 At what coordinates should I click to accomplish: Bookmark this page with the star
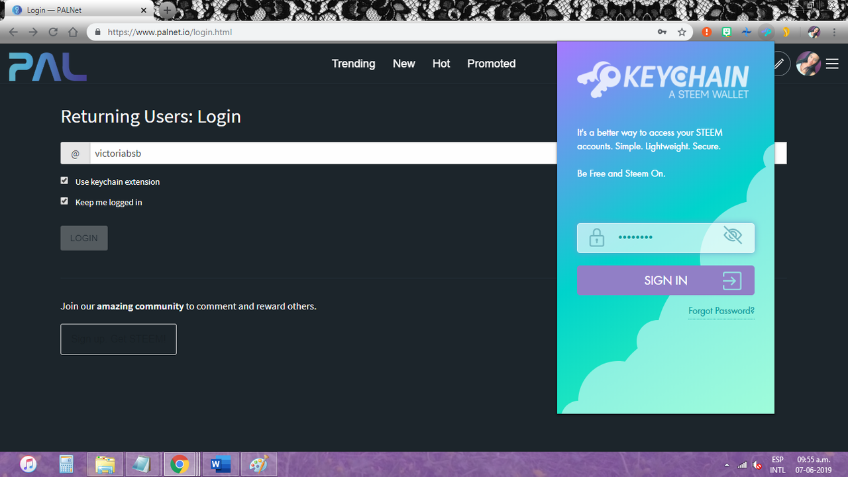click(x=682, y=32)
